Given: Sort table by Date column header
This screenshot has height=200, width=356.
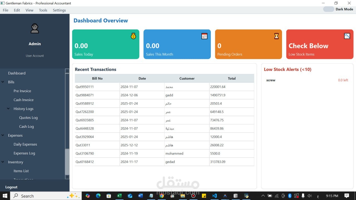Looking at the screenshot, I should (x=142, y=78).
